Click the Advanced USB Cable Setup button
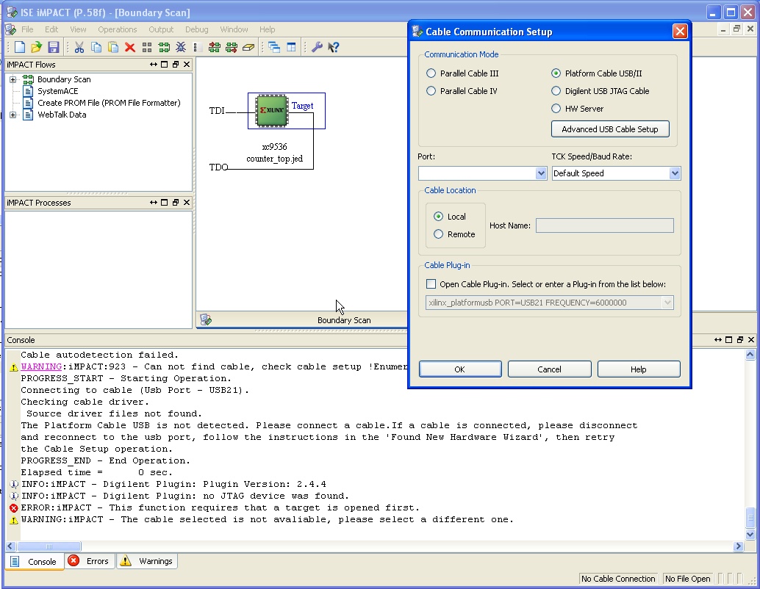 [610, 129]
